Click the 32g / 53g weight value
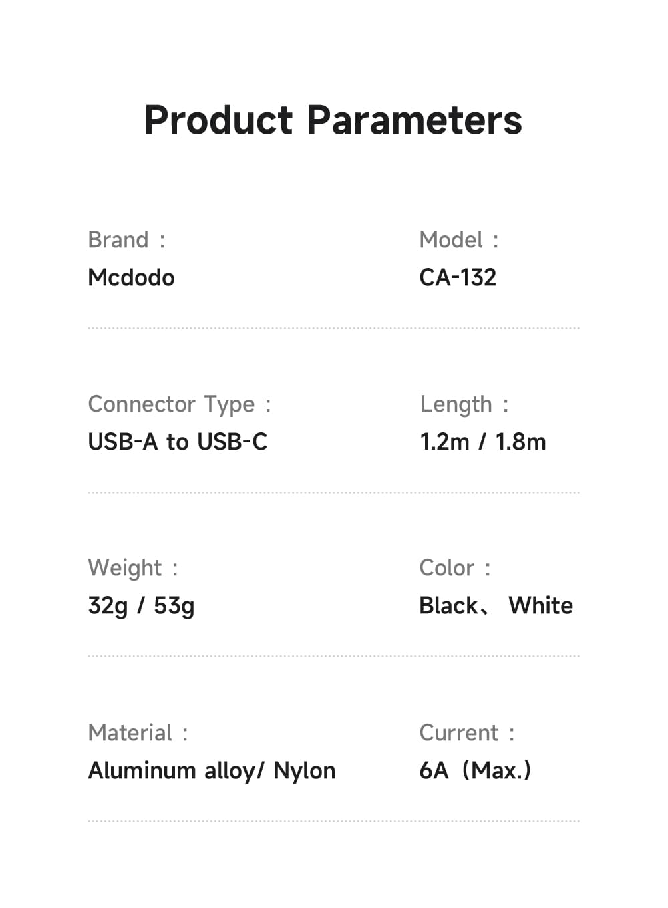 [141, 606]
